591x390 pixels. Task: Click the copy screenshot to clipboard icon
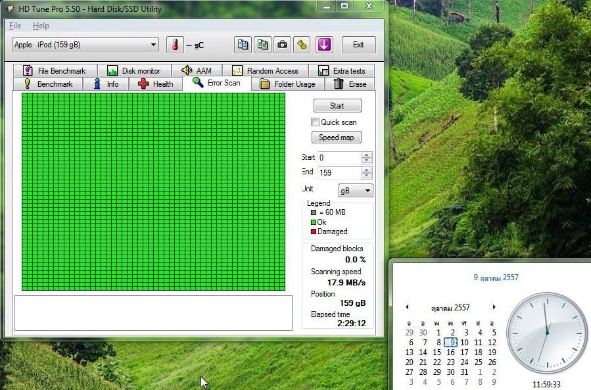point(263,45)
